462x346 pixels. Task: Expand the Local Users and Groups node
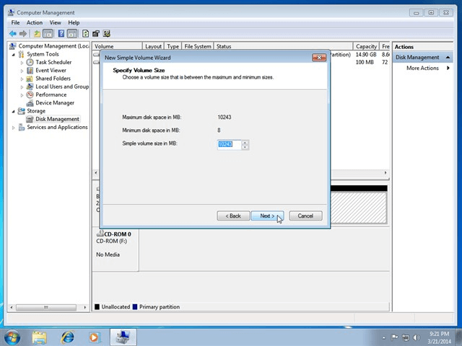(x=22, y=87)
